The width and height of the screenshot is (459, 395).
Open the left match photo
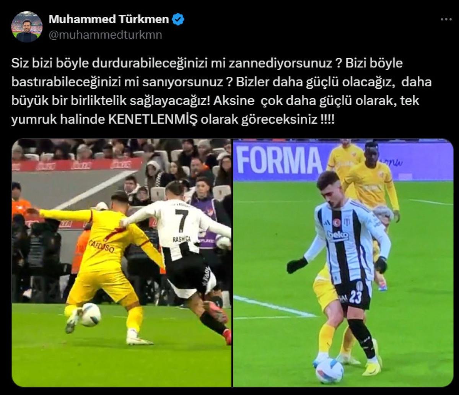[x=121, y=263]
